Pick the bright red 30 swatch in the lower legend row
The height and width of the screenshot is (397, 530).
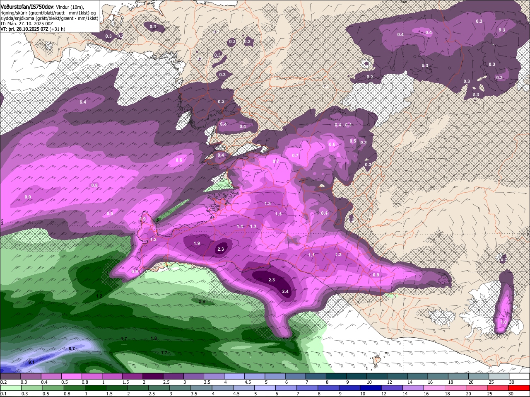click(x=519, y=388)
